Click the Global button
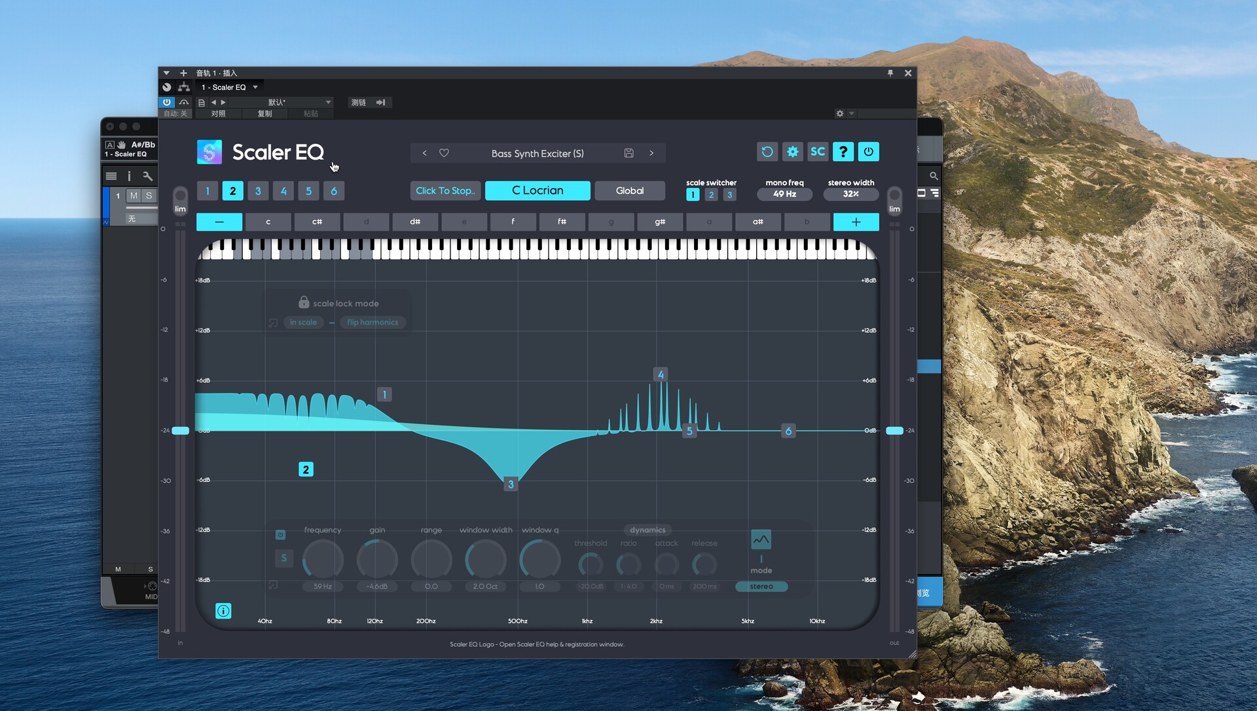 point(630,191)
